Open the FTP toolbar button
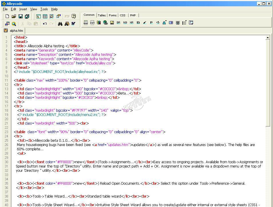This screenshot has height=207, width=273. [67, 16]
